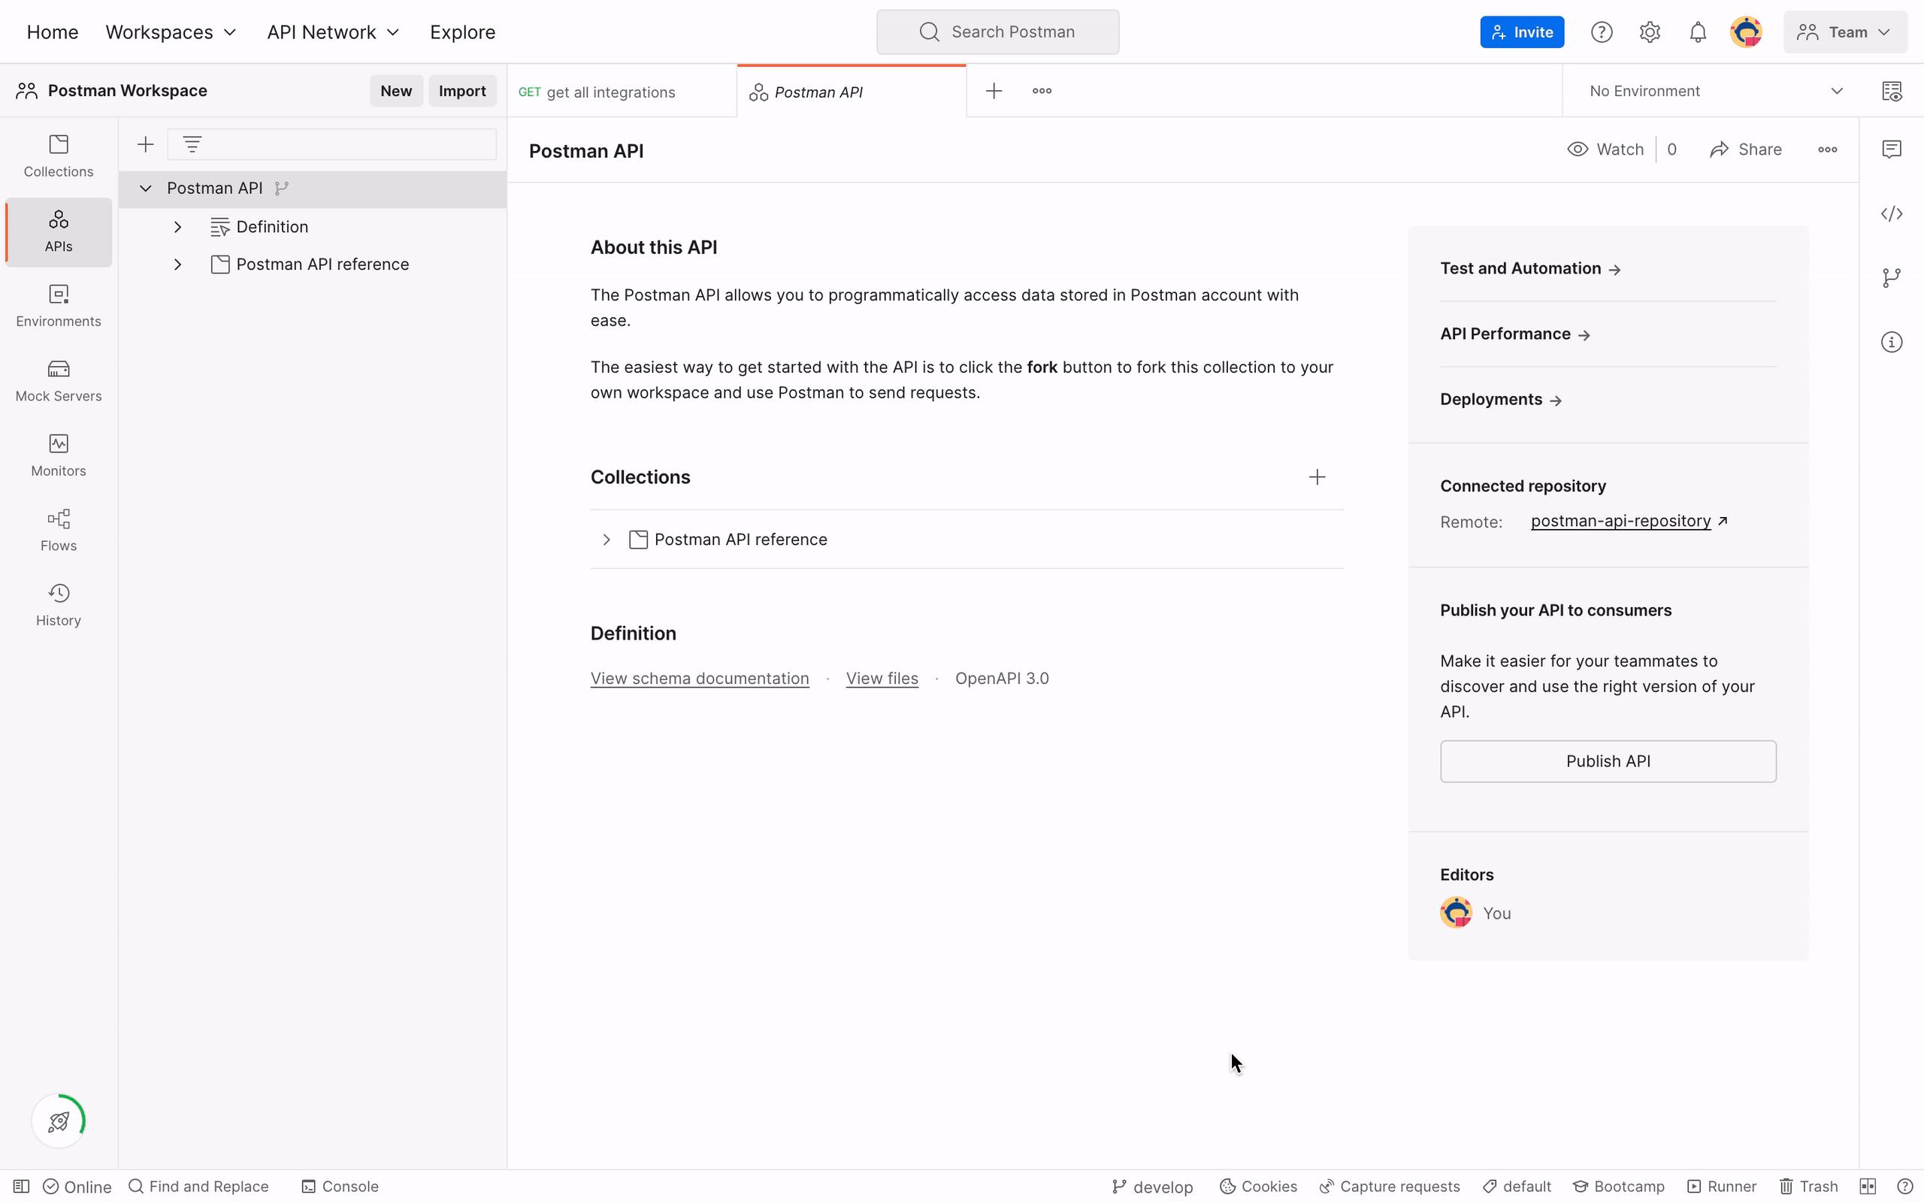Click the View schema documentation link
The width and height of the screenshot is (1924, 1201).
click(700, 678)
